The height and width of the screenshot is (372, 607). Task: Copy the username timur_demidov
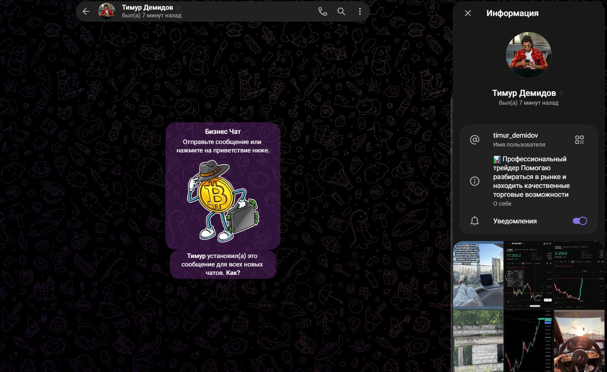click(x=515, y=135)
